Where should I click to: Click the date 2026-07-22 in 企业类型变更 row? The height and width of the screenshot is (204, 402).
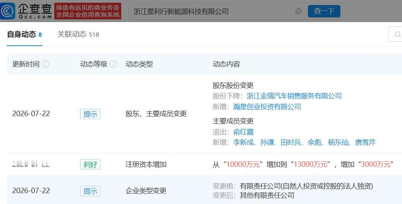[31, 191]
